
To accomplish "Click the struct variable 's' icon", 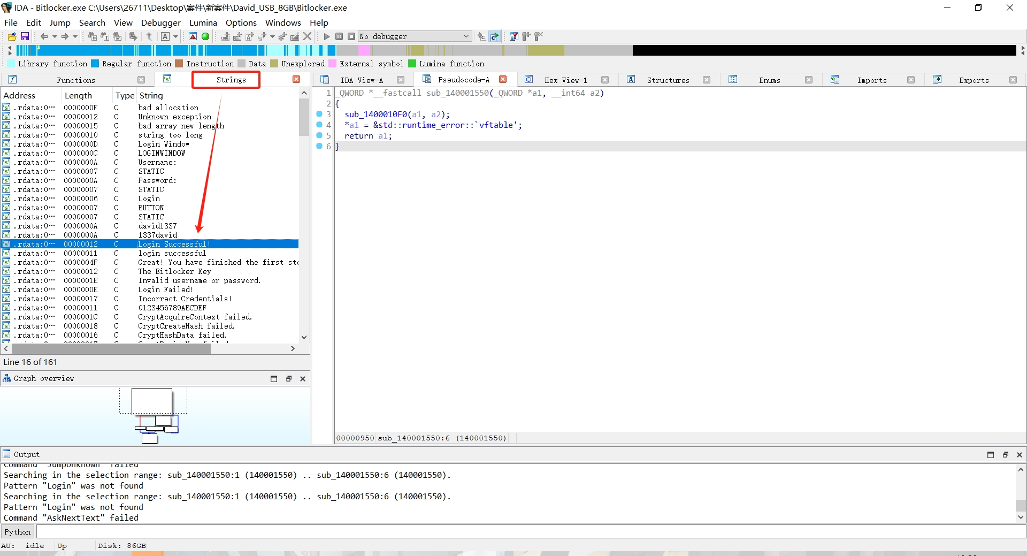I will tap(262, 36).
